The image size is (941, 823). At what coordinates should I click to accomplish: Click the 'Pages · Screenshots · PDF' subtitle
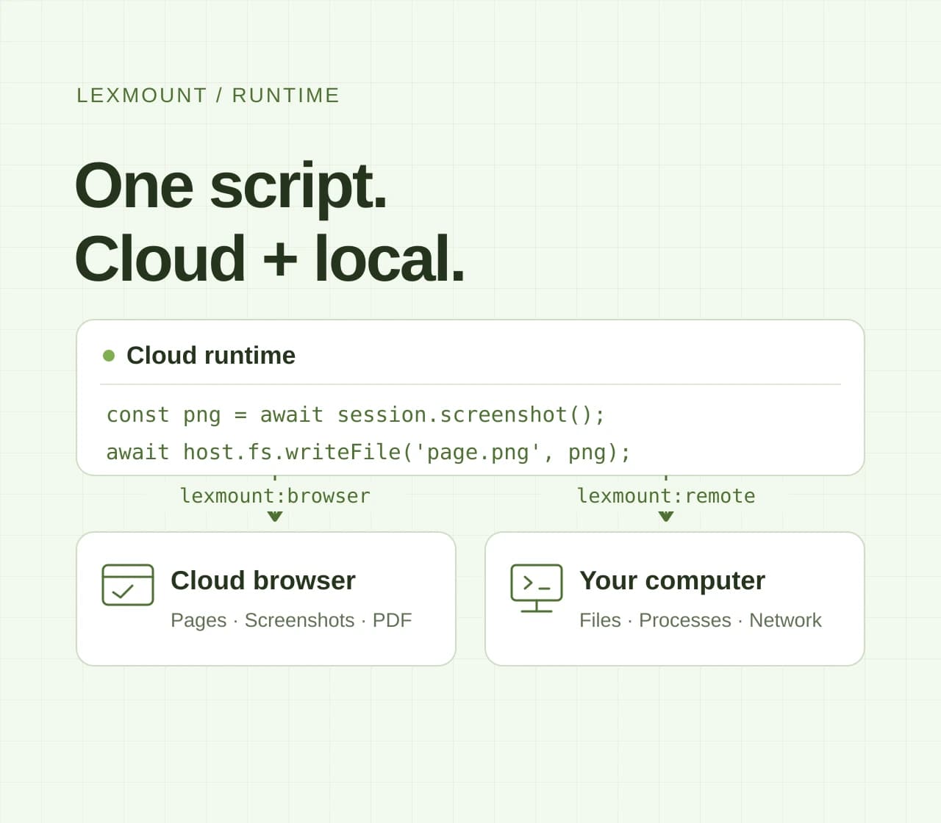[x=291, y=620]
